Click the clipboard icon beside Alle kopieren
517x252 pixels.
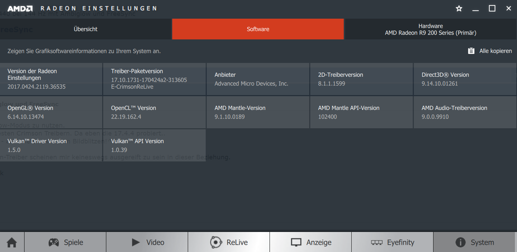point(471,51)
